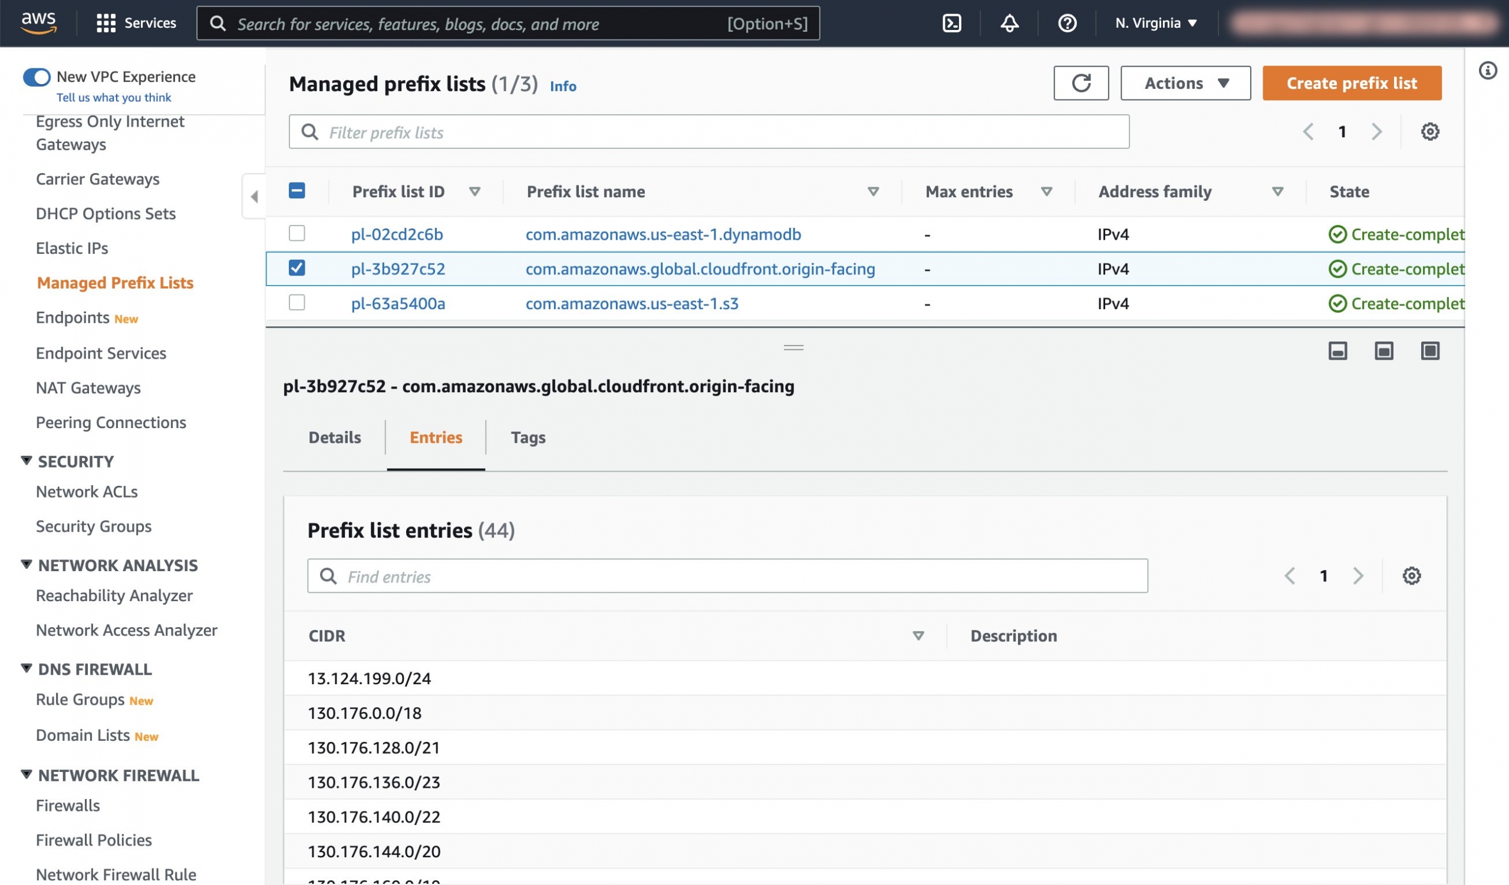The width and height of the screenshot is (1509, 885).
Task: Sort entries by CIDR column
Action: [x=918, y=635]
